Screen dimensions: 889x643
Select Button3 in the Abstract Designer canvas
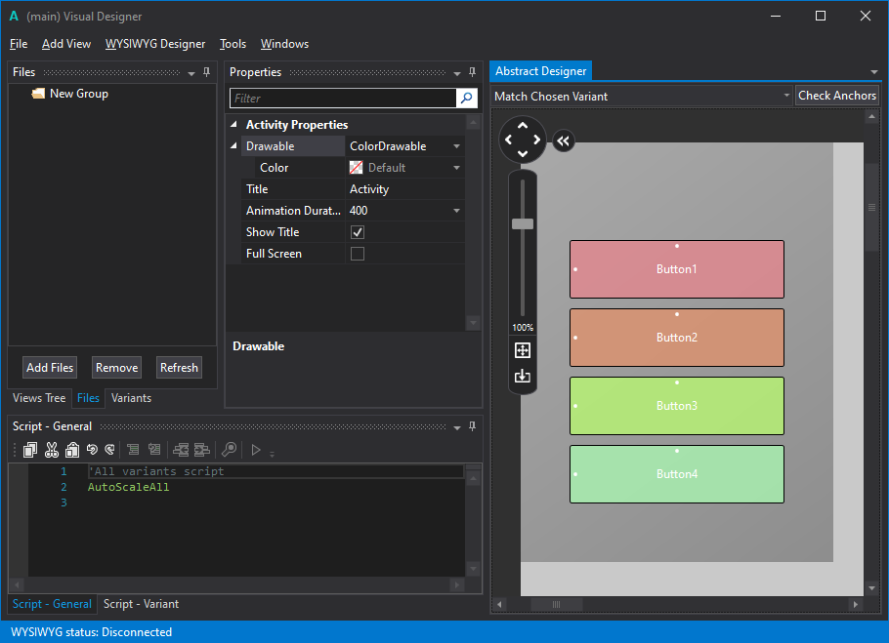[676, 406]
